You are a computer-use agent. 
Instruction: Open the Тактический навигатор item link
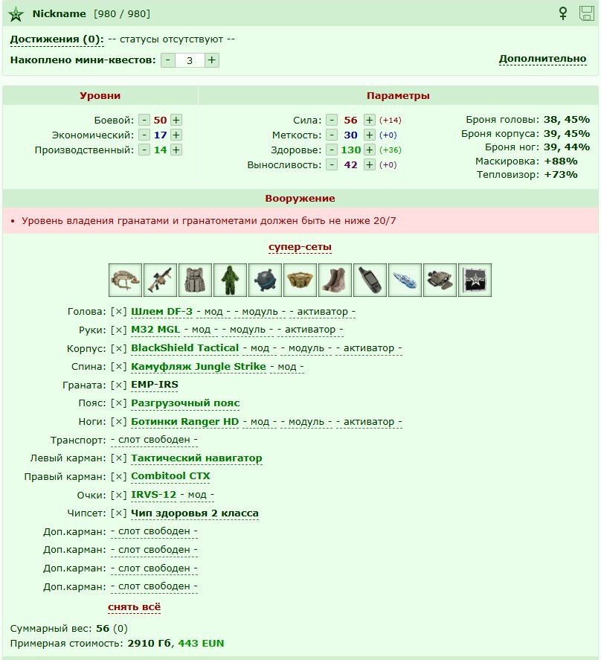(x=196, y=458)
